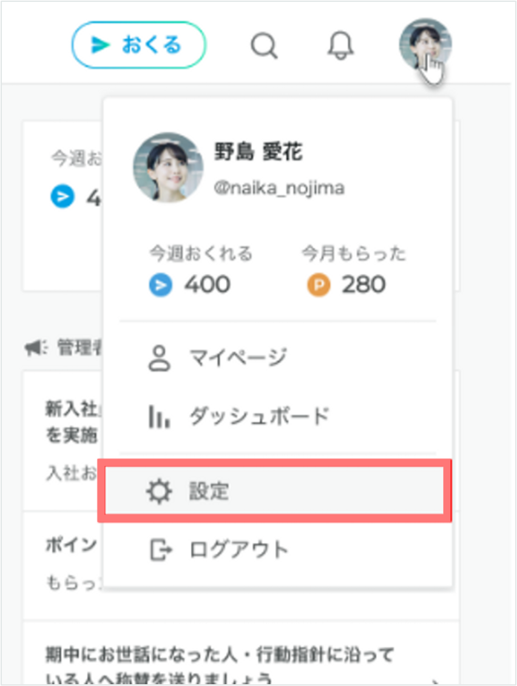Click the megaphone announcement icon
517x686 pixels.
pos(36,348)
